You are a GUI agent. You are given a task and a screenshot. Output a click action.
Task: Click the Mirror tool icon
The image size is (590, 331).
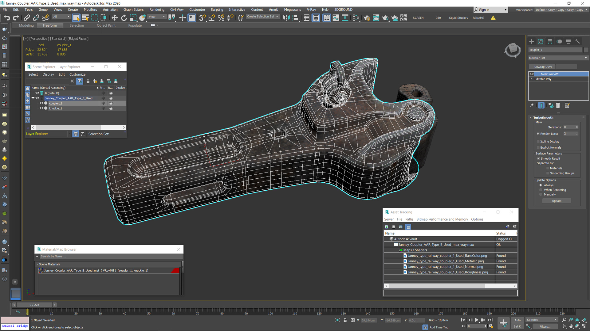286,18
